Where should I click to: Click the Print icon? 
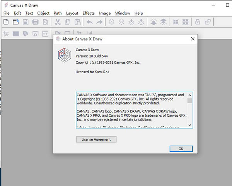point(35,22)
